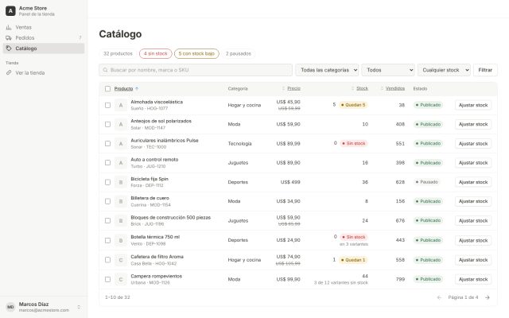The image size is (509, 318).
Task: Open Pedidos from the sidebar
Action: coord(44,37)
